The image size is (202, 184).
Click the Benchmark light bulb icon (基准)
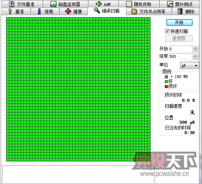[x=10, y=11]
